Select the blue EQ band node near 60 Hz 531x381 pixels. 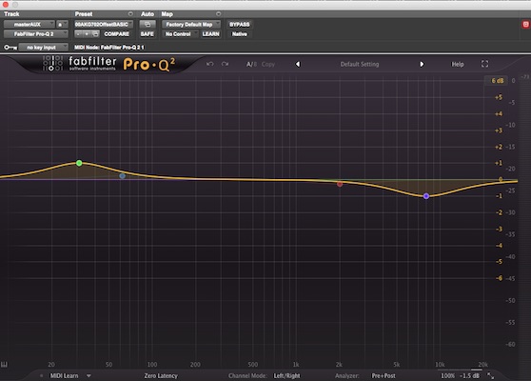click(122, 176)
